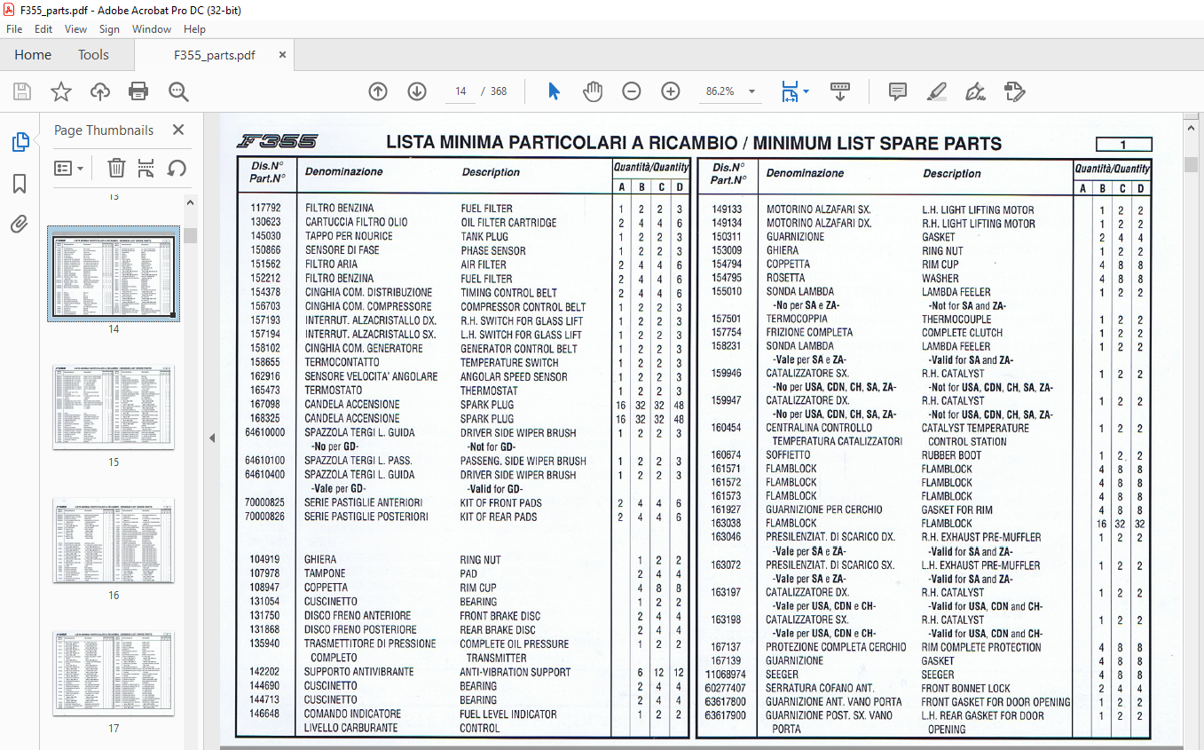The height and width of the screenshot is (750, 1204).
Task: Zoom out with the minus button
Action: (632, 91)
